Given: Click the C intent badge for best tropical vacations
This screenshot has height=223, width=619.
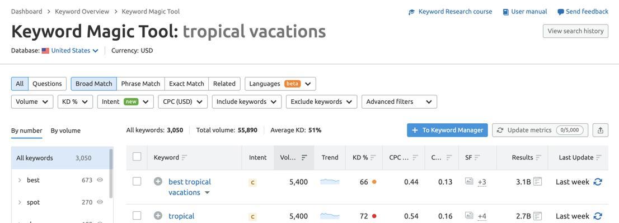Looking at the screenshot, I should pos(252,182).
